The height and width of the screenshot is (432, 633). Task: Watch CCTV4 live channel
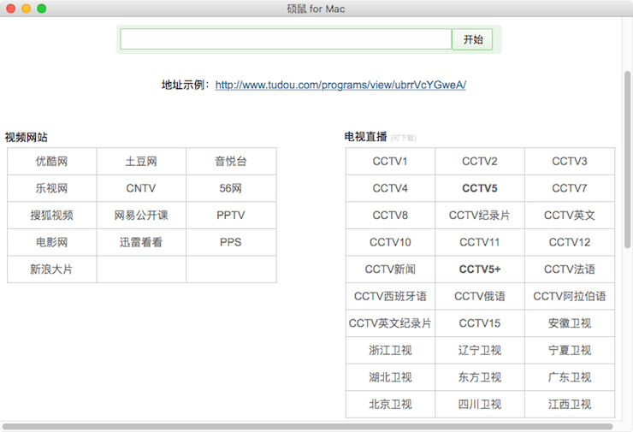click(x=390, y=188)
